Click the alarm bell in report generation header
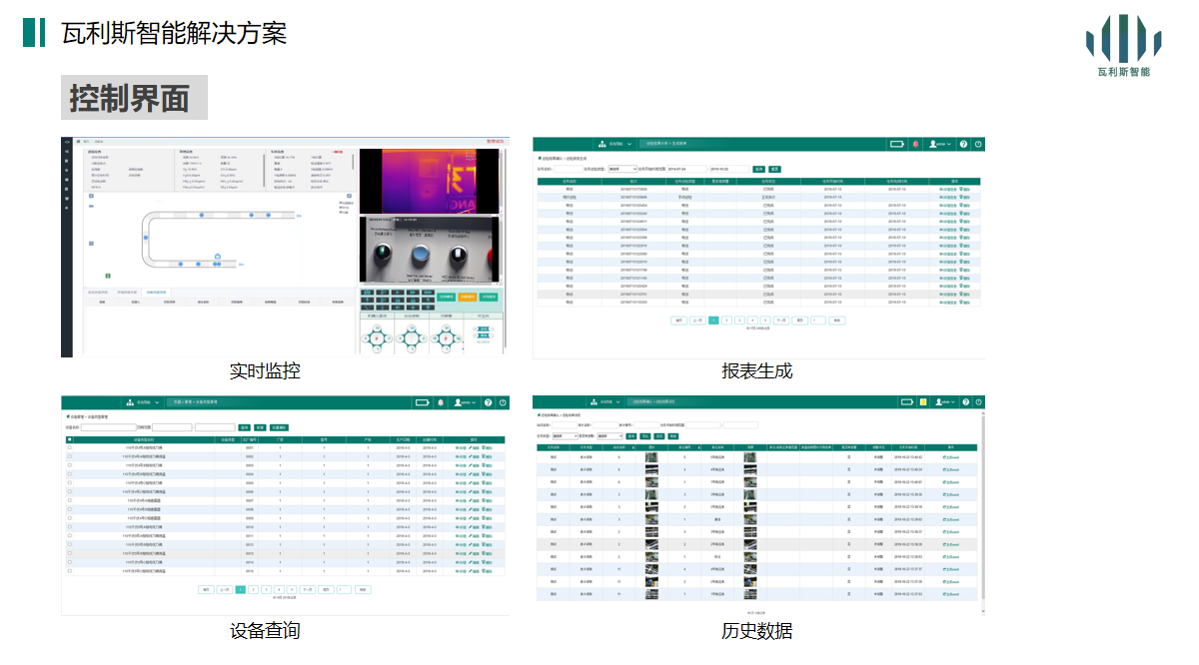Screen dimensions: 1199x665 pyautogui.click(x=915, y=145)
